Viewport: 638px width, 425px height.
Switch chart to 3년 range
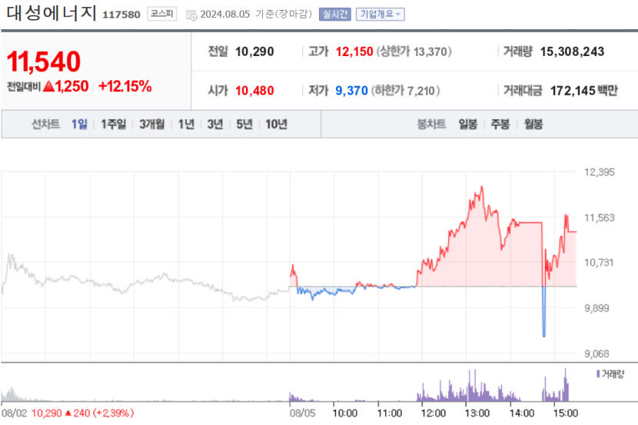[214, 124]
